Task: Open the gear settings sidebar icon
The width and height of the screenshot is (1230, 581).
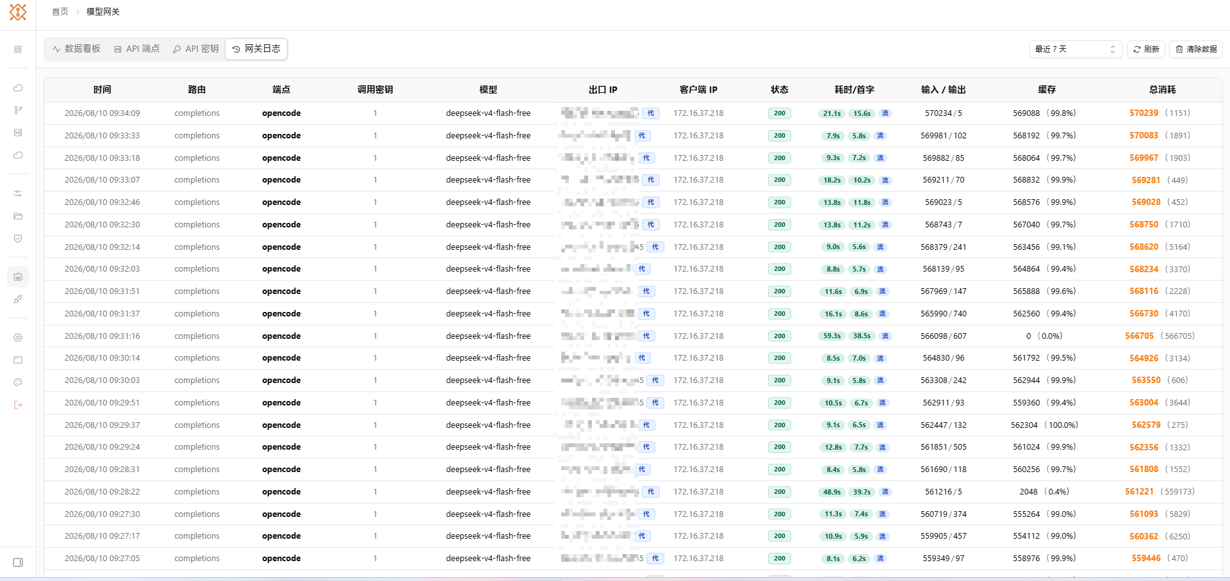Action: pyautogui.click(x=18, y=338)
